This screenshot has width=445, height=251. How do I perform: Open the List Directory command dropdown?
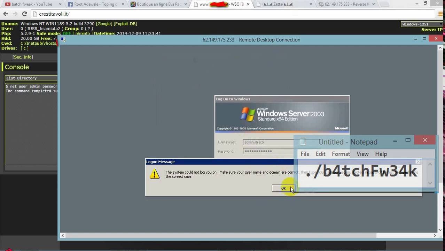pyautogui.click(x=31, y=78)
